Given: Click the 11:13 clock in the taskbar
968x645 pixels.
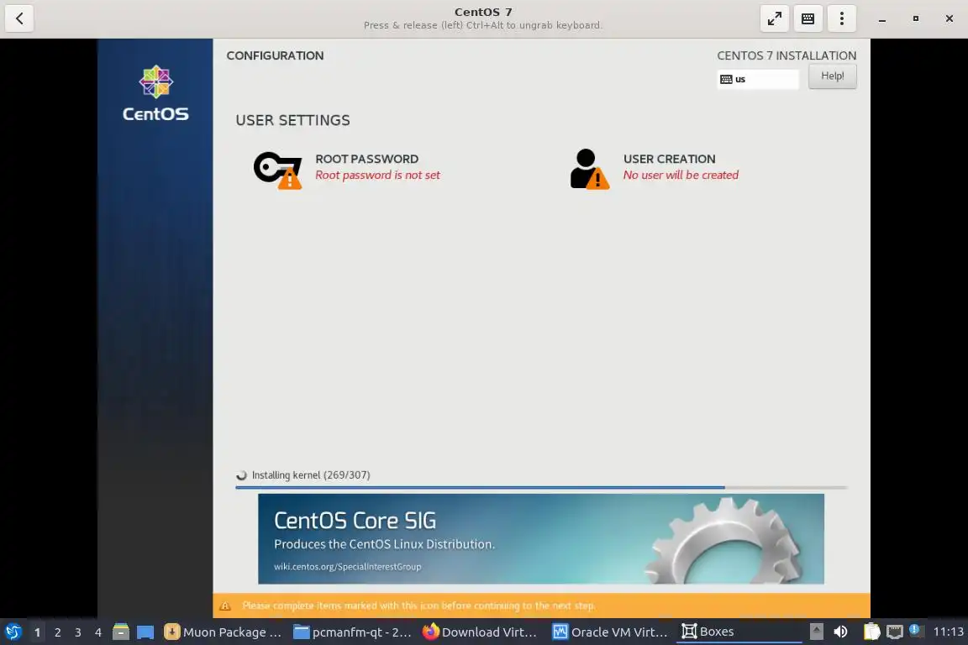Looking at the screenshot, I should (x=948, y=632).
